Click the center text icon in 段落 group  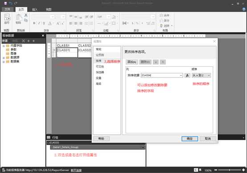[76, 24]
